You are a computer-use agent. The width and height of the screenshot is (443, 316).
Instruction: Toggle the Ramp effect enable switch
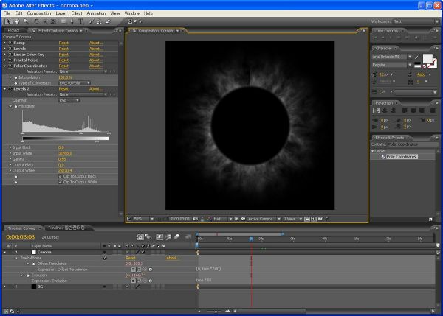10,43
